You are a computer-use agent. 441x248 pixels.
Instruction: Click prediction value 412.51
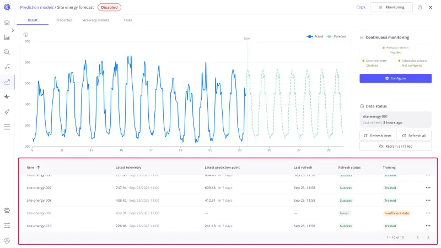pos(210,200)
